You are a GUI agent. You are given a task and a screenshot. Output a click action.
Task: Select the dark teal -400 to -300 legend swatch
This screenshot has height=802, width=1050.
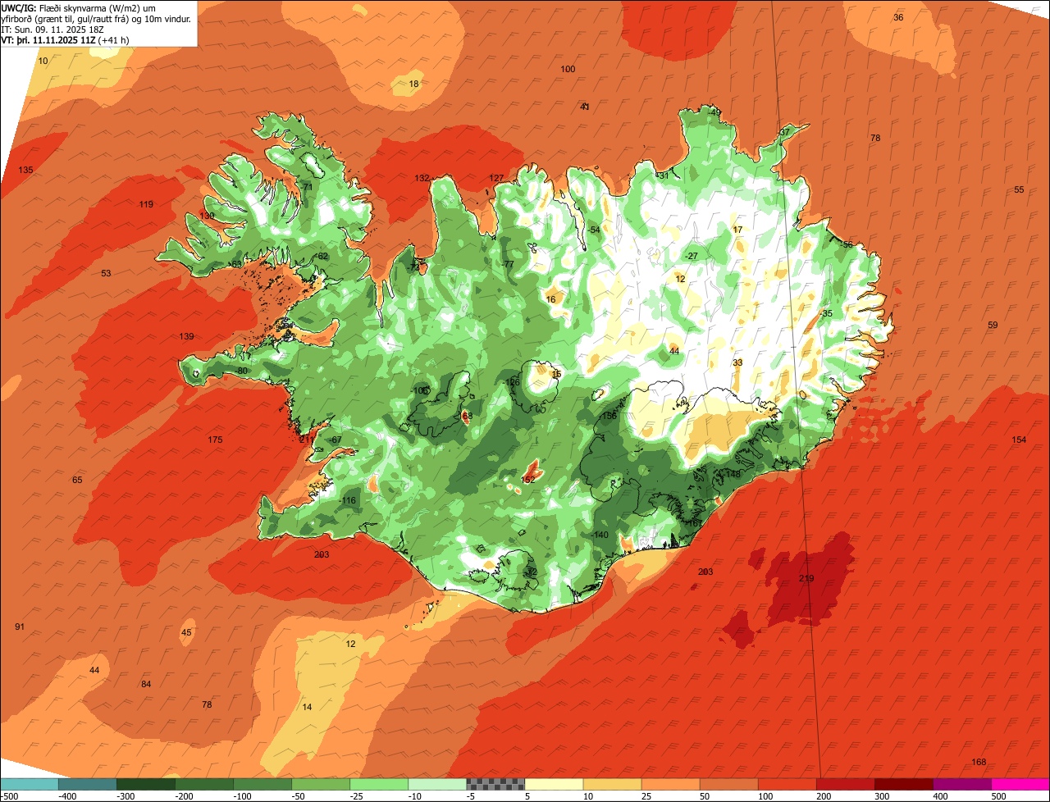coord(87,784)
